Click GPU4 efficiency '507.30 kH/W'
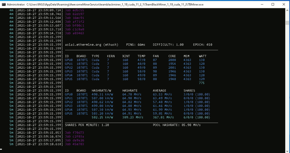 point(102,110)
